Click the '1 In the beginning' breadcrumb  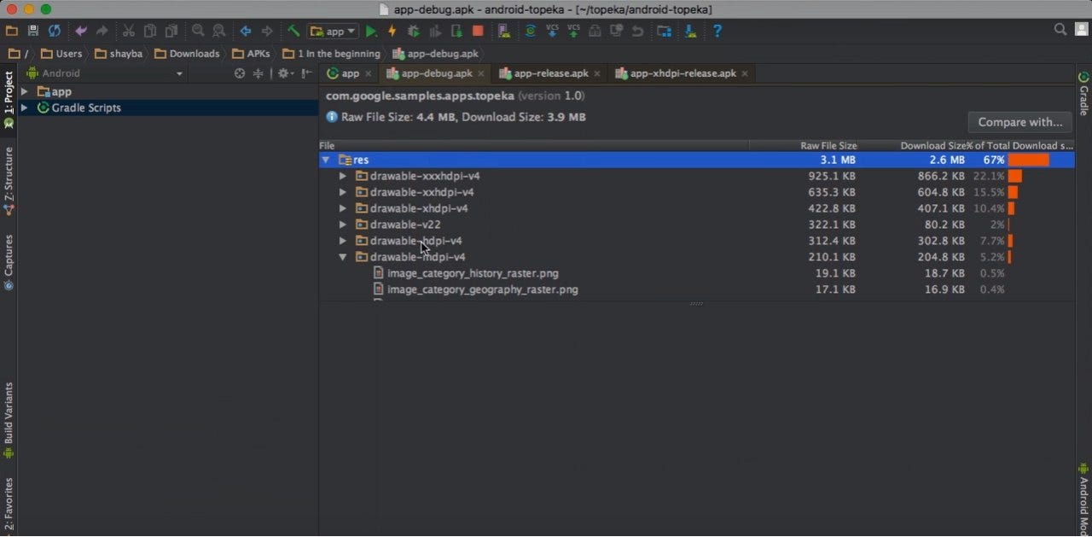click(331, 54)
